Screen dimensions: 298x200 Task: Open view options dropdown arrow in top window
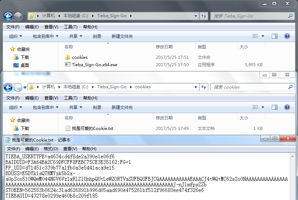point(263,36)
